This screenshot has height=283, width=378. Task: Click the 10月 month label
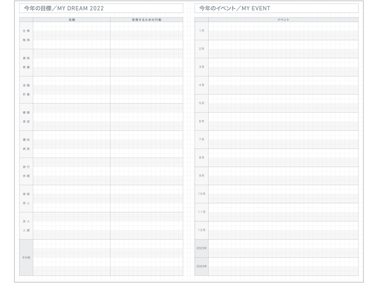click(202, 194)
